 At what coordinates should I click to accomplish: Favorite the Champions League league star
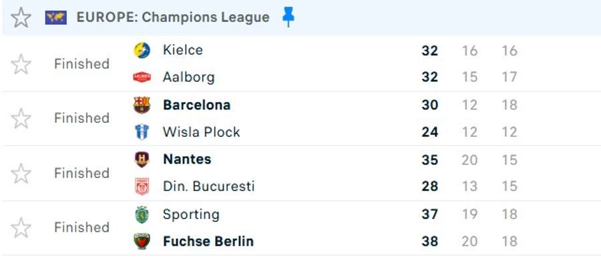[21, 17]
